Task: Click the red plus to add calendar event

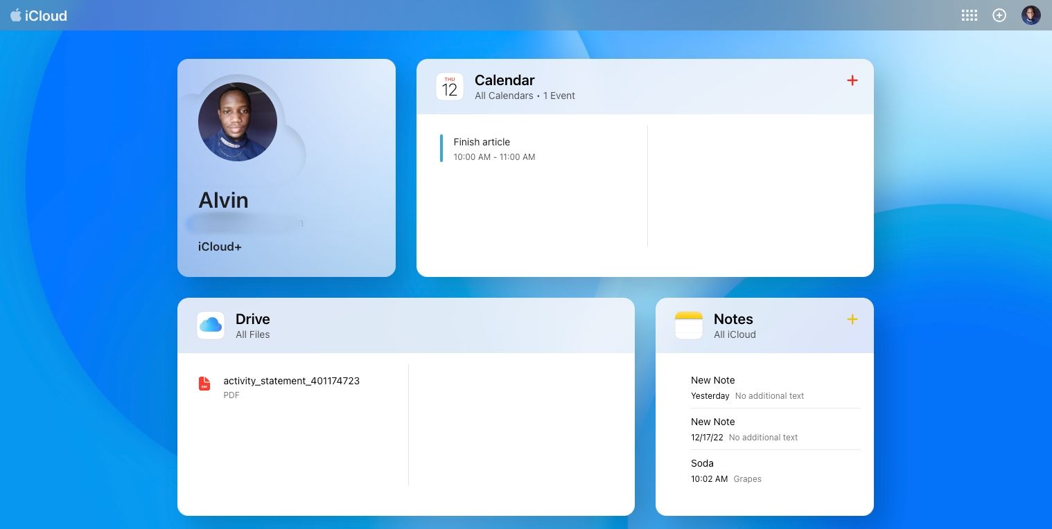Action: pyautogui.click(x=852, y=80)
